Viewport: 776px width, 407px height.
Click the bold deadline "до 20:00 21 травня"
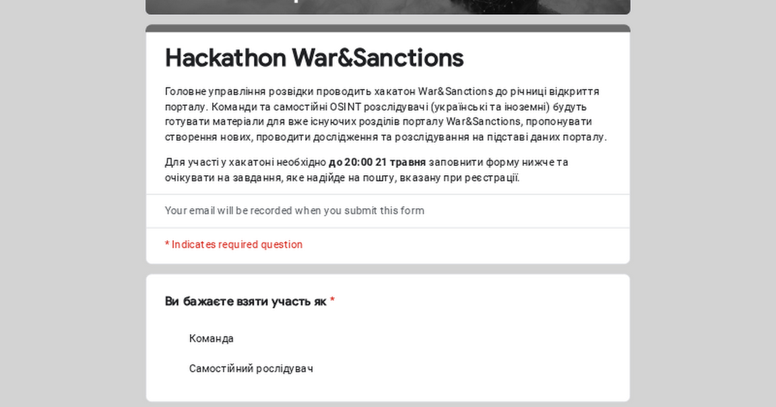click(377, 162)
